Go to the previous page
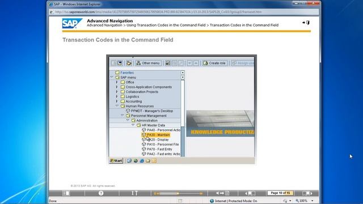Screen dimensions: 363x204 coord(250,193)
